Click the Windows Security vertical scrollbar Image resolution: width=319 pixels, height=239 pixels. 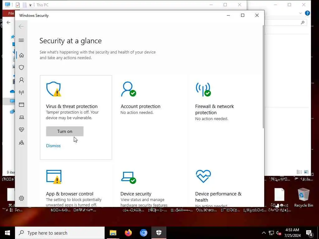263,77
